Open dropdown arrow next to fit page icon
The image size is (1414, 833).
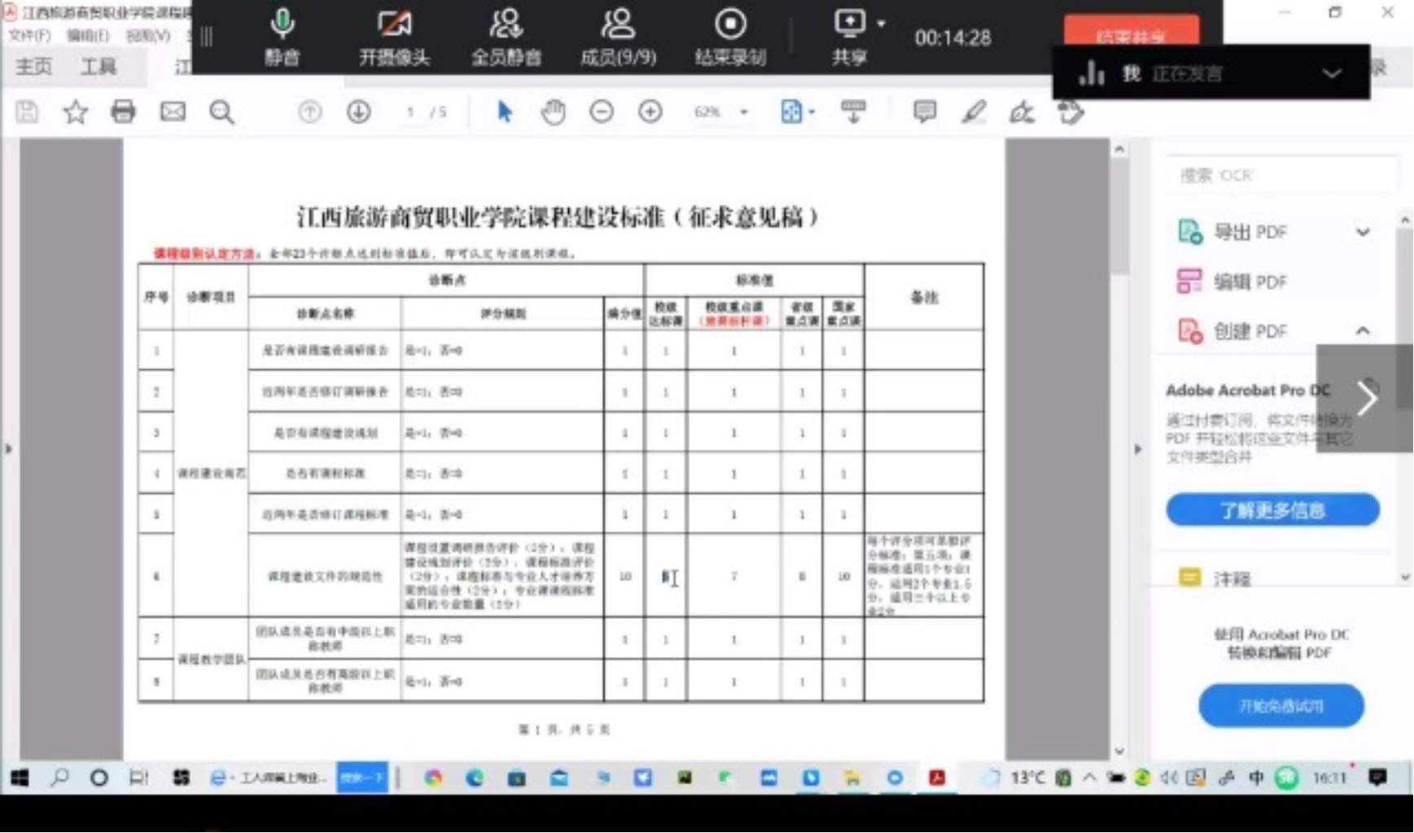click(812, 112)
